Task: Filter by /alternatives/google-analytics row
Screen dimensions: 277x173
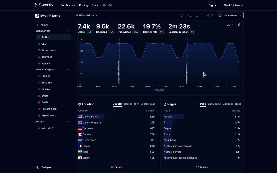Action: tap(202, 158)
